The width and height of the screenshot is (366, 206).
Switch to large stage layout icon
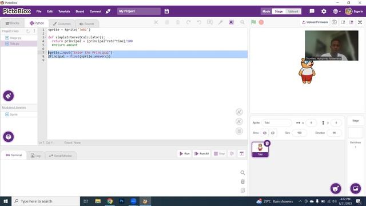(351, 22)
